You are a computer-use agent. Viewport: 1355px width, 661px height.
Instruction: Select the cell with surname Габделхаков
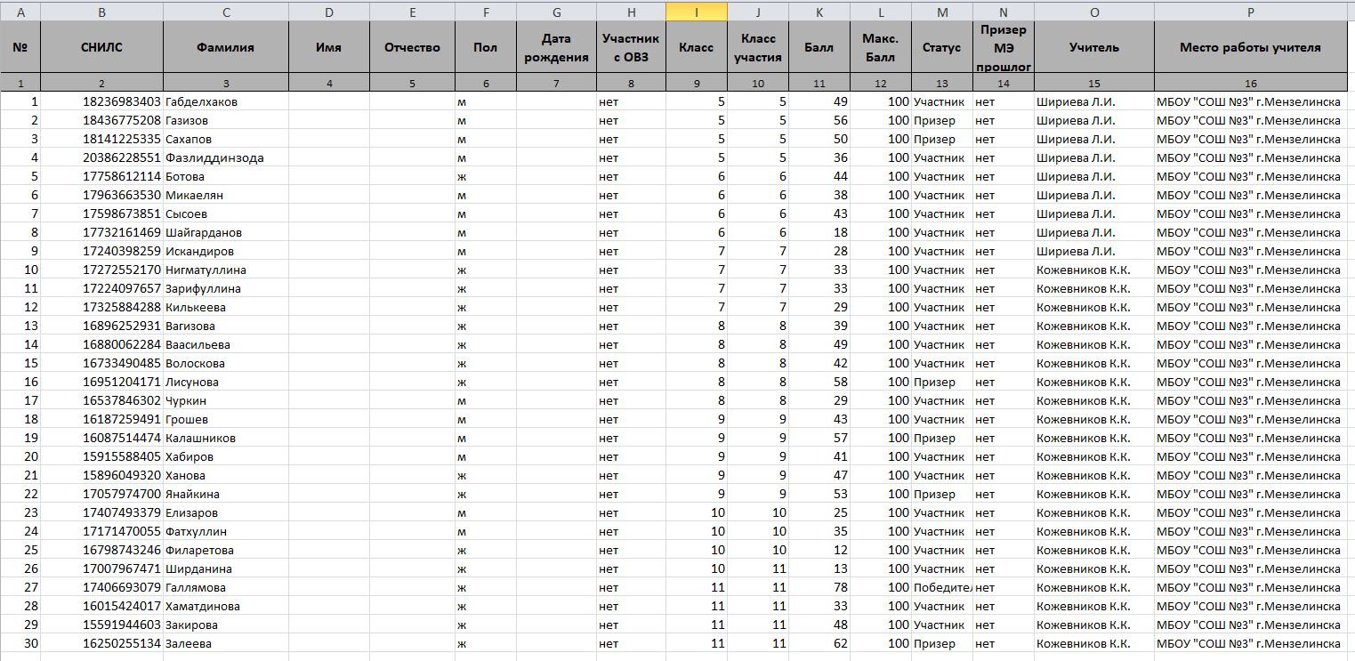pyautogui.click(x=225, y=101)
